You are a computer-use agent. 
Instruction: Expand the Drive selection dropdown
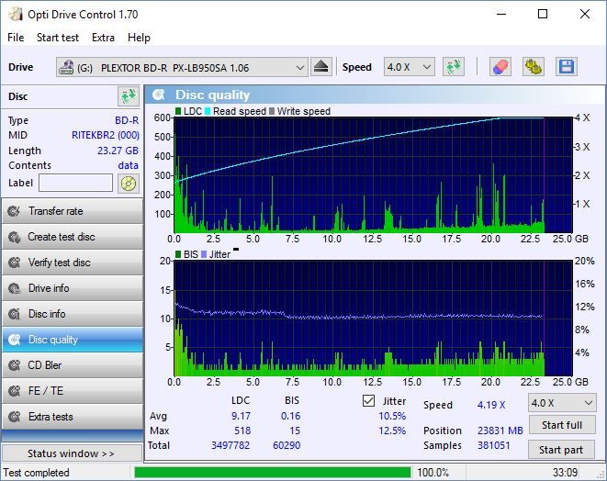point(299,68)
